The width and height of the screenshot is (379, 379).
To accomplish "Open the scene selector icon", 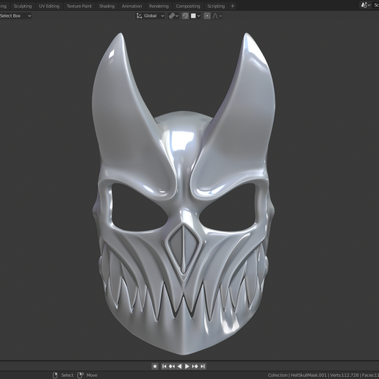I will 366,5.
